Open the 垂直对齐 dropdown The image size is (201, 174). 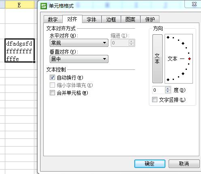coord(79,59)
